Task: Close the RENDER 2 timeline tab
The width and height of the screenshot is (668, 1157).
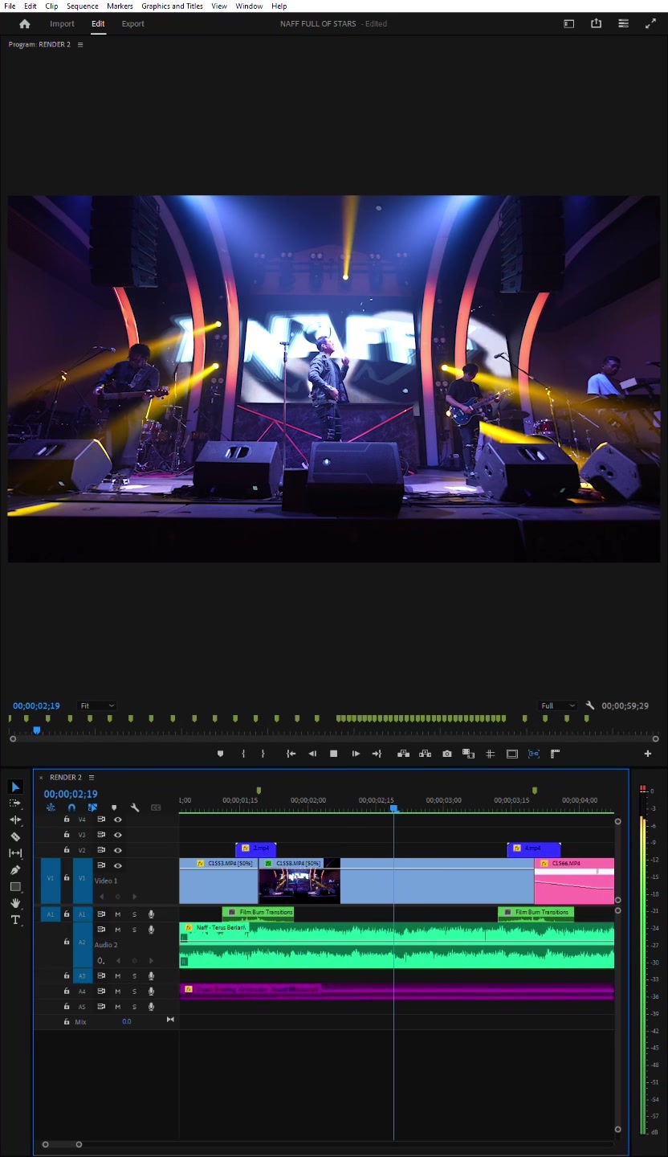Action: click(x=42, y=777)
